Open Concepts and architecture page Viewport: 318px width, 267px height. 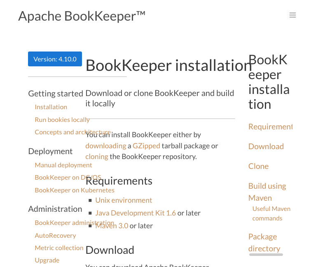(72, 132)
